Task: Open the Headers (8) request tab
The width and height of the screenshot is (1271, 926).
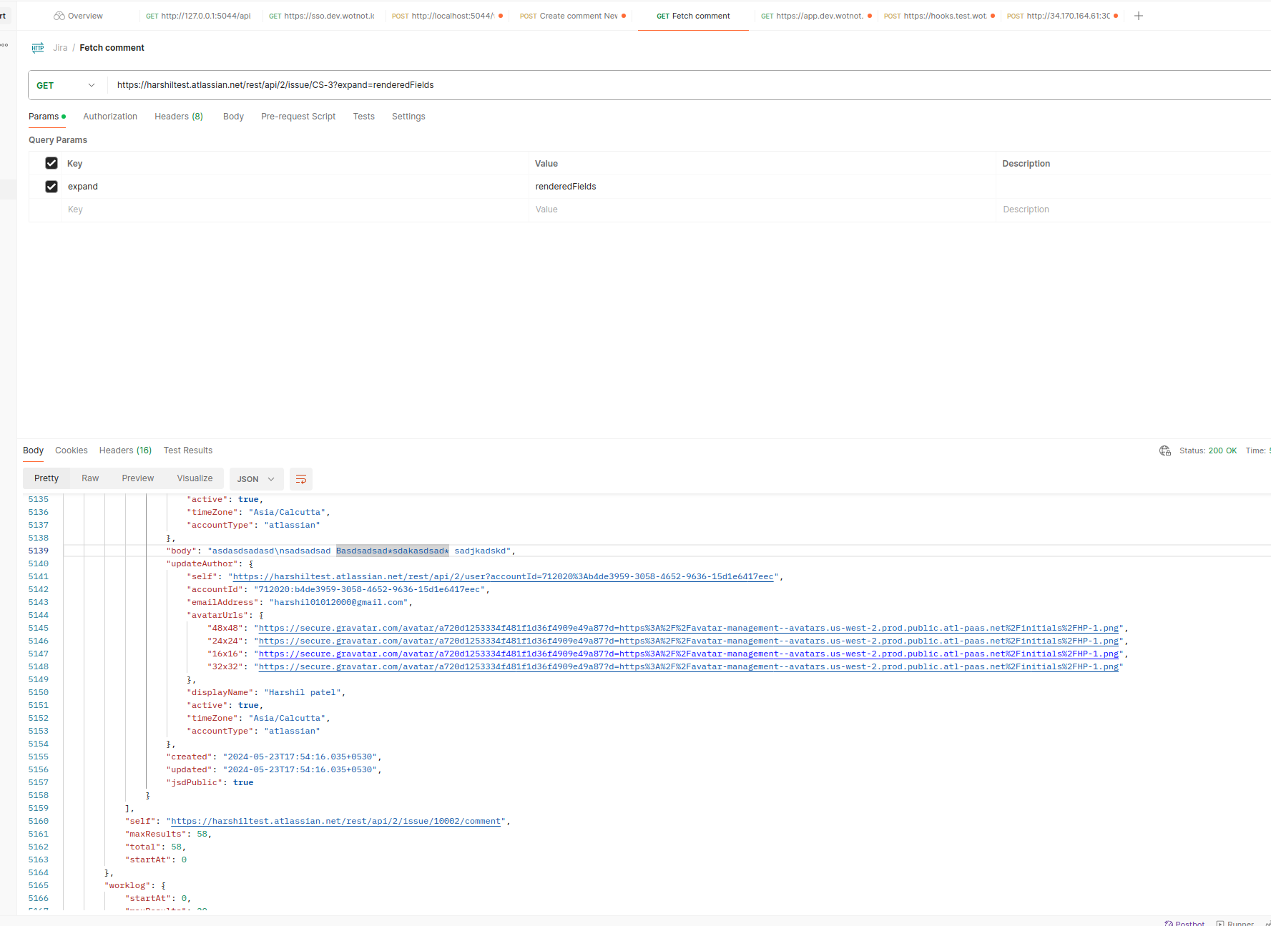Action: (x=179, y=117)
